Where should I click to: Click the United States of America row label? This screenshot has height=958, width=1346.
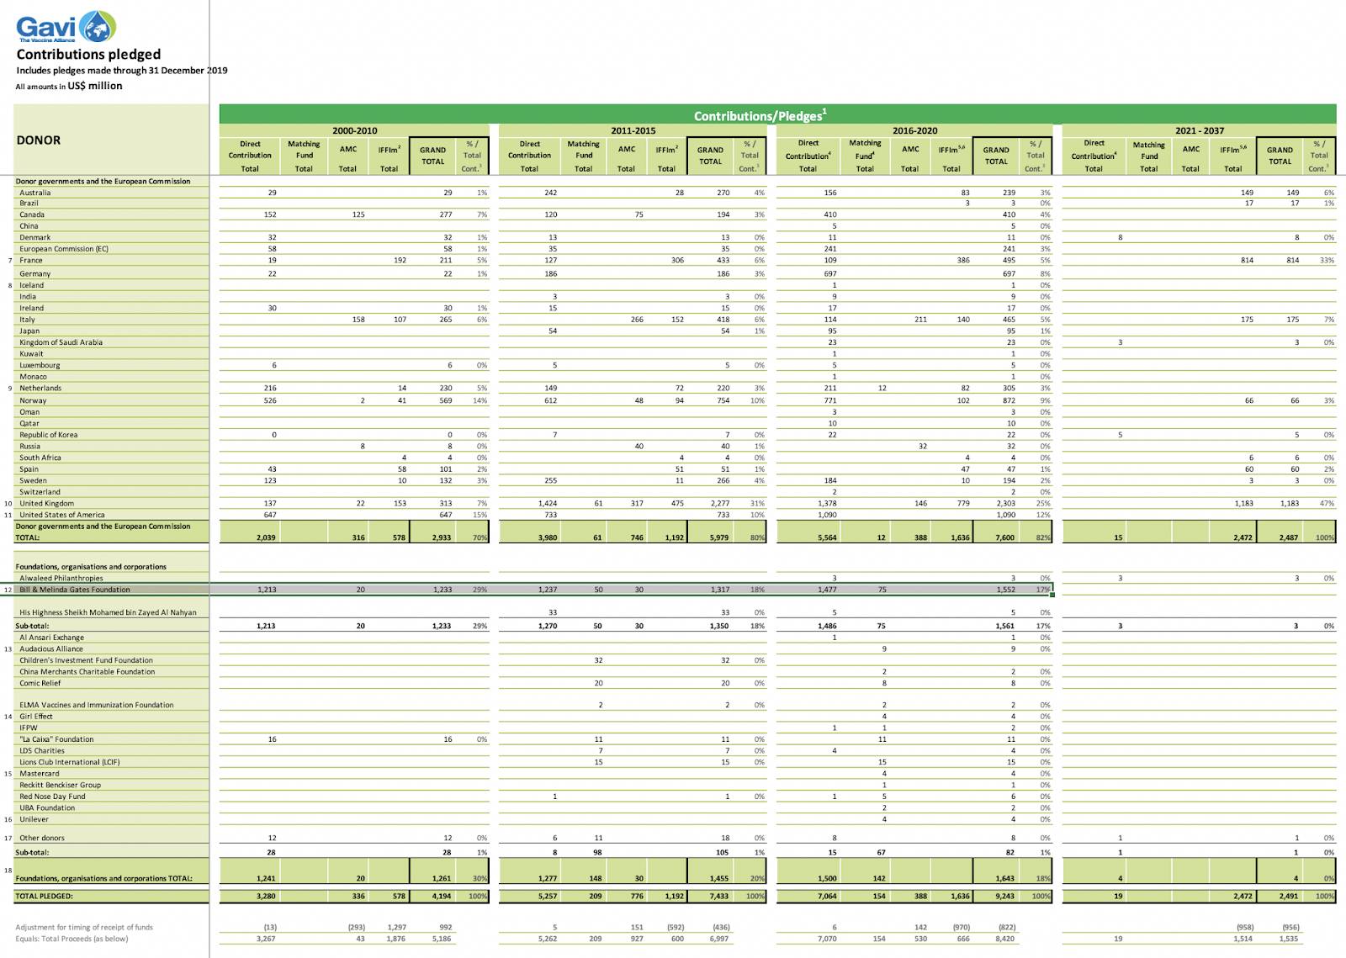(x=62, y=515)
